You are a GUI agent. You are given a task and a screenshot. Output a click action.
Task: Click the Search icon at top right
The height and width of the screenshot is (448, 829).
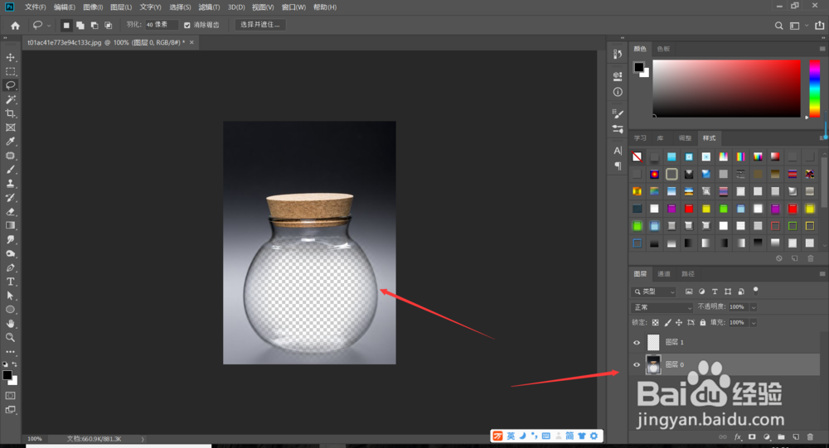(778, 26)
